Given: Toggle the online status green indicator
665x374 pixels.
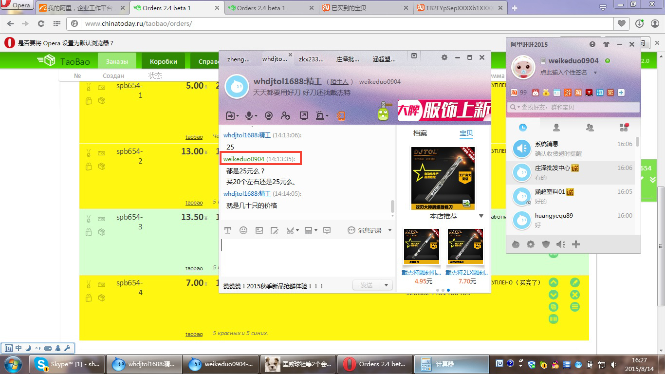Looking at the screenshot, I should [x=608, y=61].
